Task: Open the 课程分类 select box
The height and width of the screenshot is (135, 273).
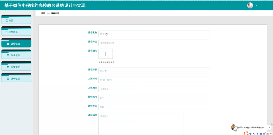Action: [x=154, y=43]
